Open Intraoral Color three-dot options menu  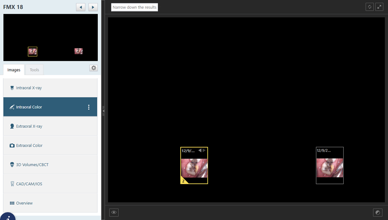(89, 107)
